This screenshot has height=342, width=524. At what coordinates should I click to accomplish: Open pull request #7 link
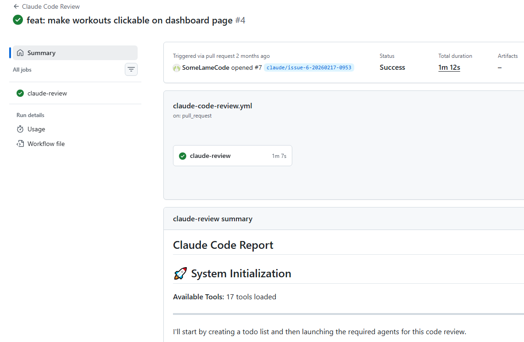coord(259,67)
